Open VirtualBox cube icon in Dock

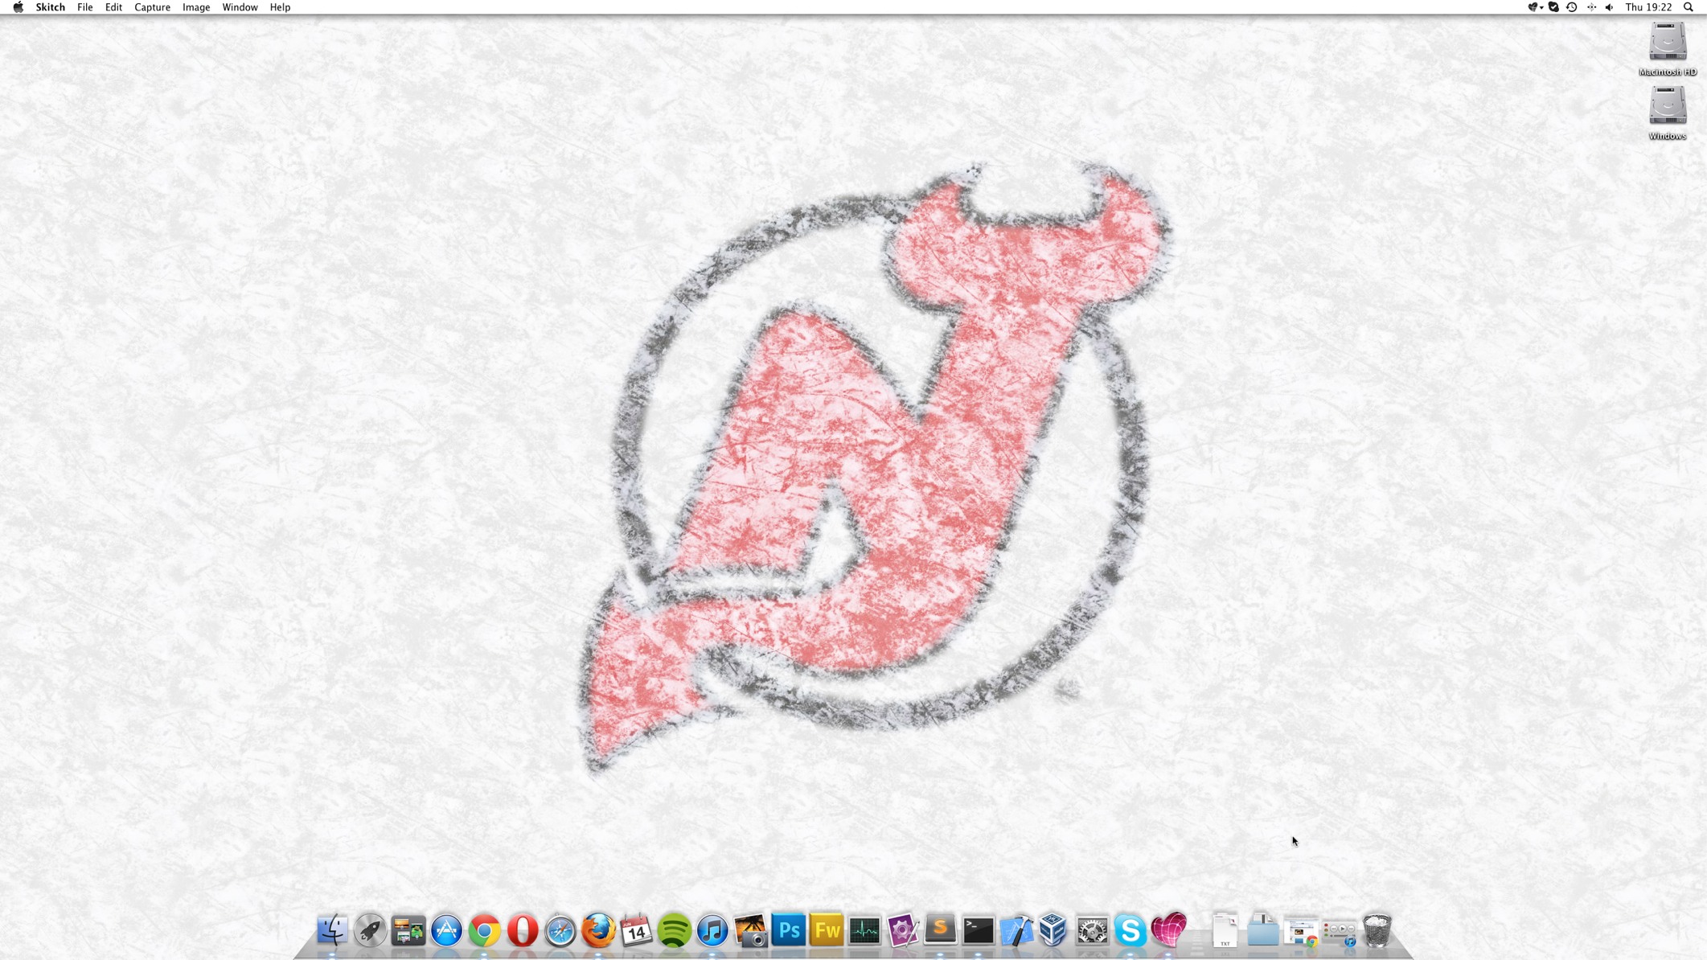coord(1054,930)
